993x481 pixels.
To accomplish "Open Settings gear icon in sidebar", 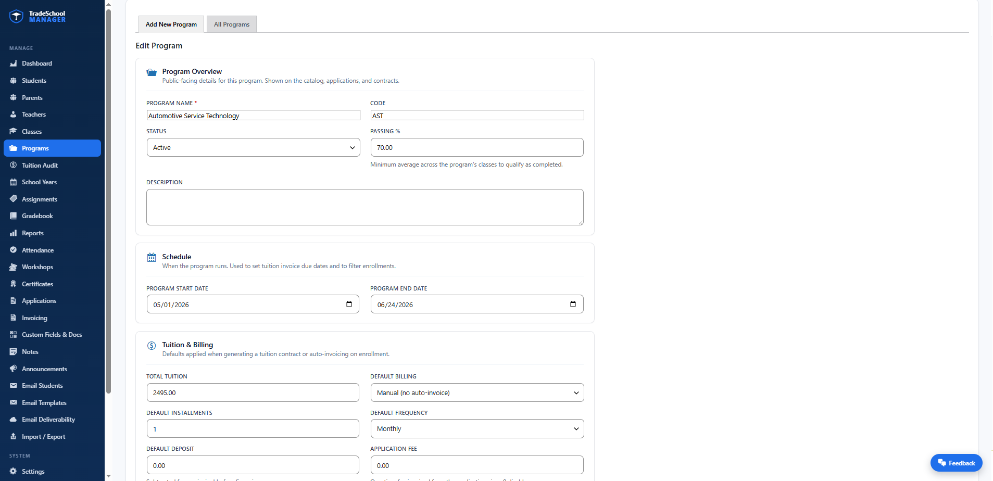I will pyautogui.click(x=14, y=471).
